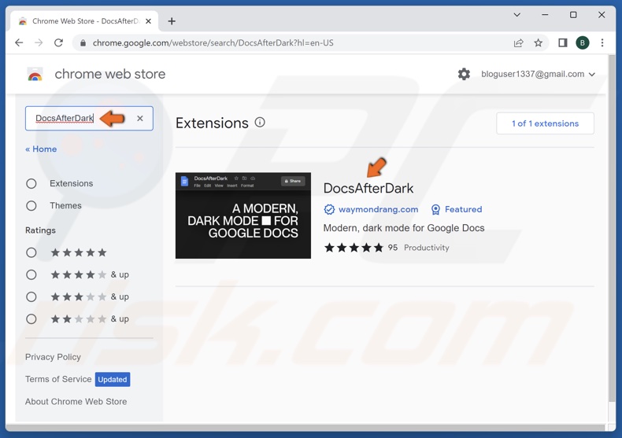Share this page icon in address bar
The image size is (622, 438).
tap(519, 42)
